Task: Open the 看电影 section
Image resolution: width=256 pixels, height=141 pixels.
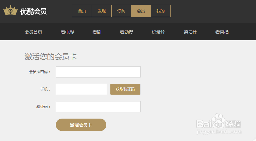Action: point(67,32)
